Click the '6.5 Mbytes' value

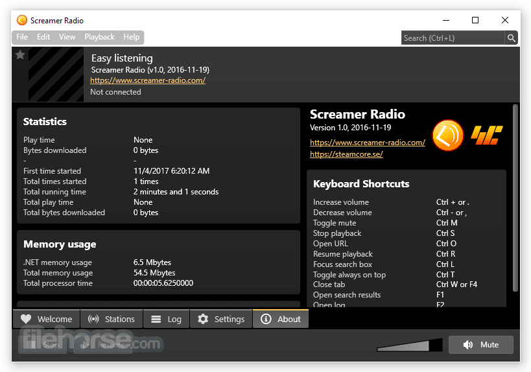152,262
